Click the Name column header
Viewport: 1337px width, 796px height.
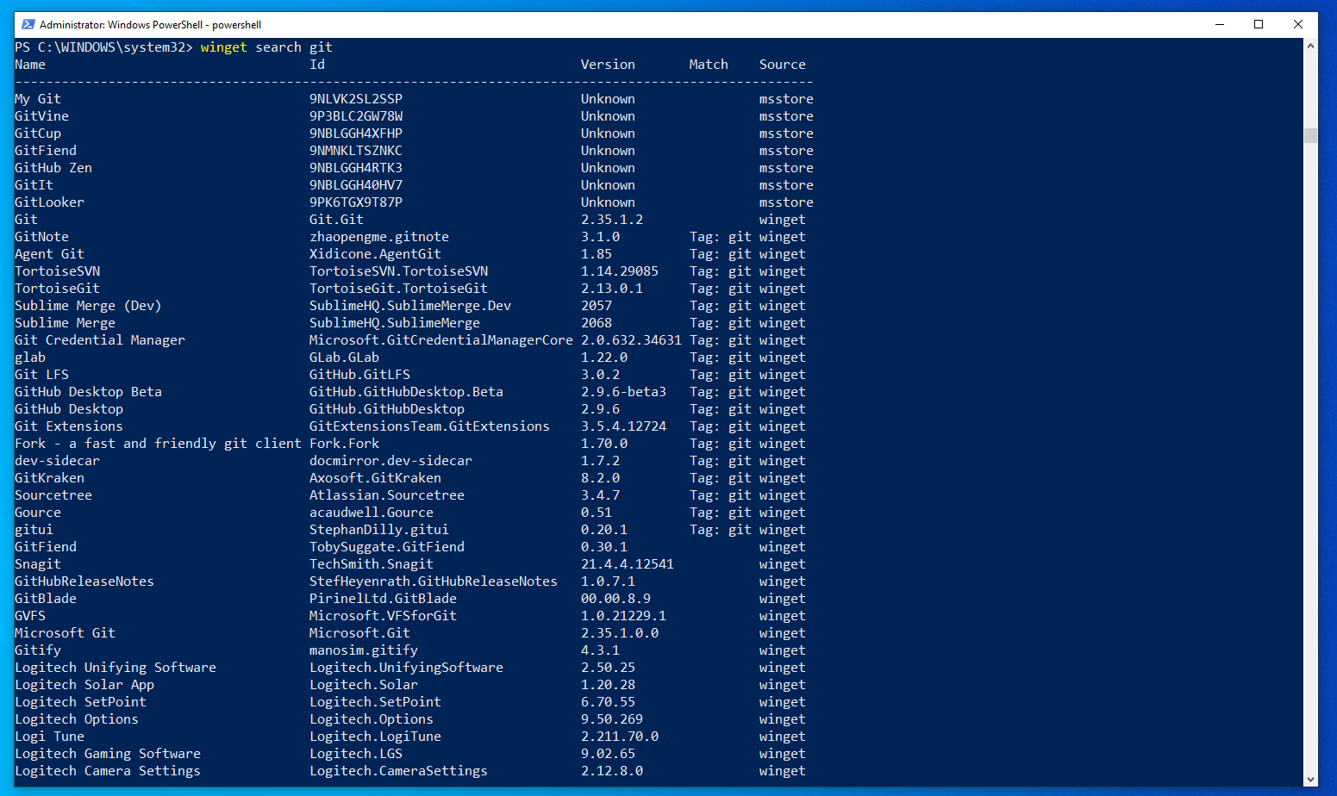click(x=30, y=65)
